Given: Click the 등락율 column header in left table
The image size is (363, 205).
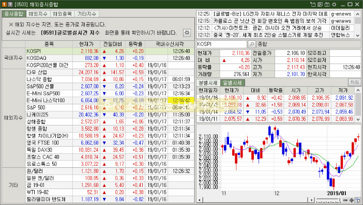Looking at the screenshot, I should click(135, 44).
